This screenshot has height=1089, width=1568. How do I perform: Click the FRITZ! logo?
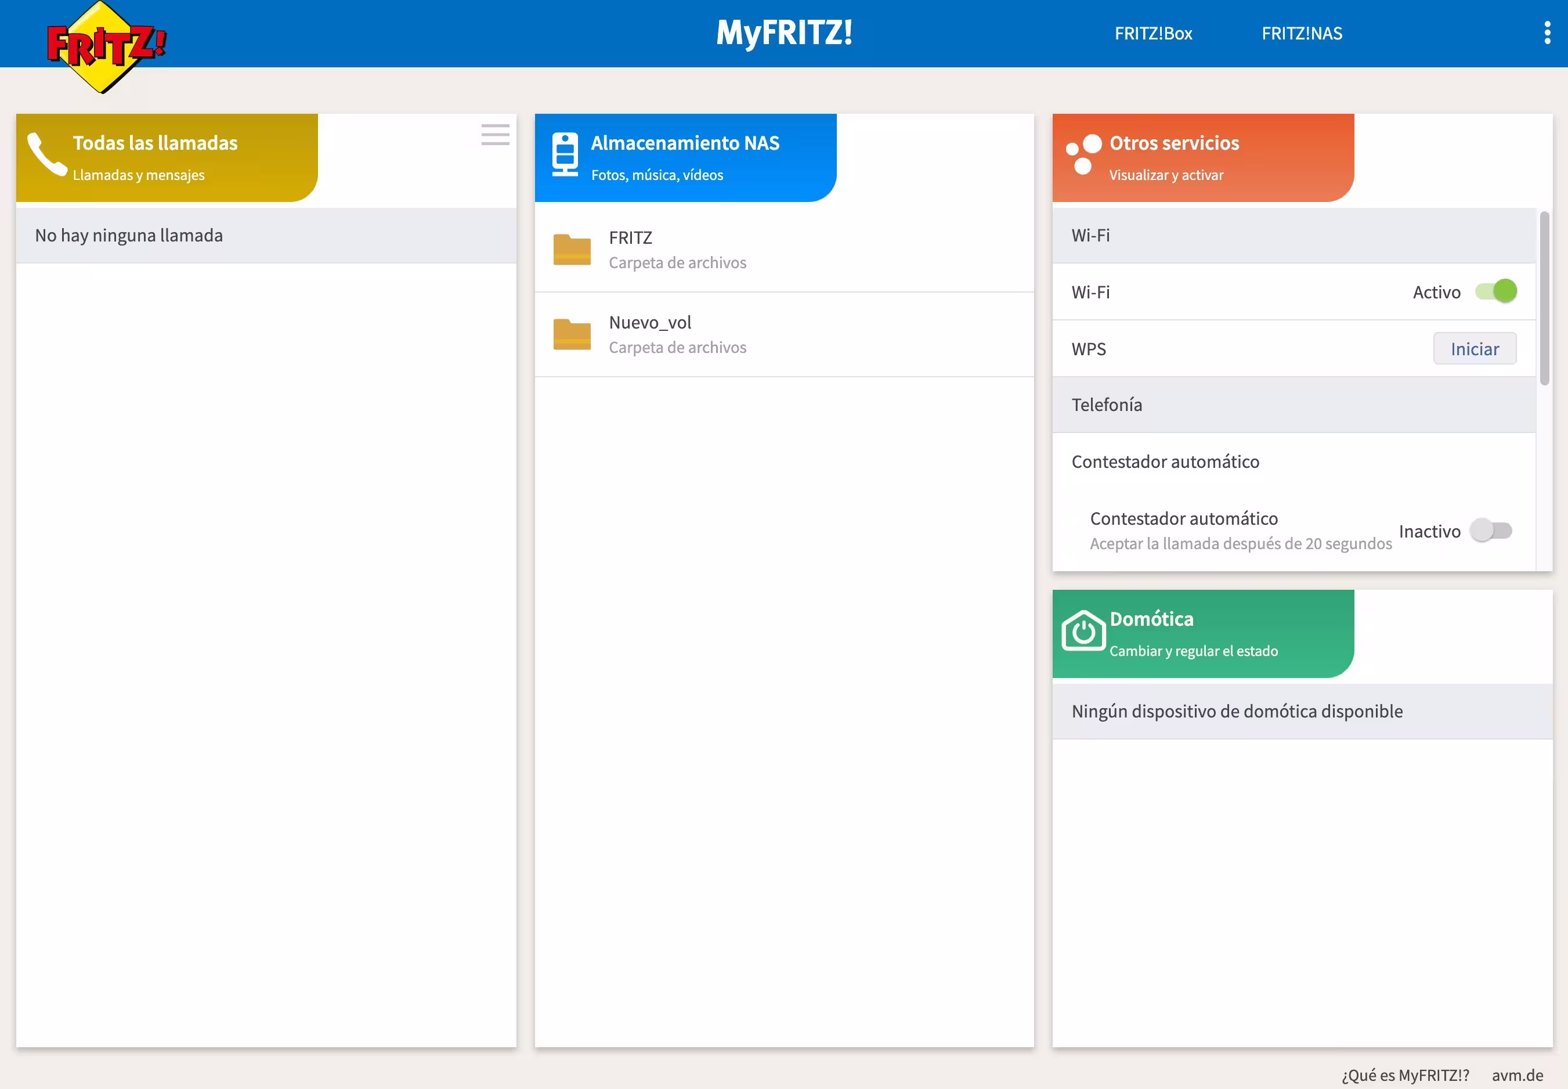click(x=106, y=46)
